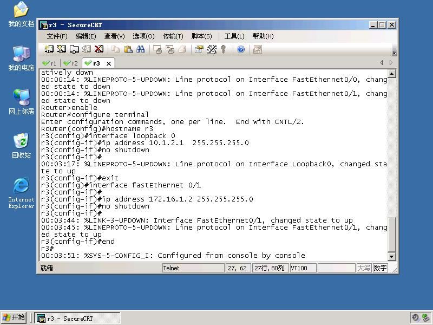This screenshot has height=325, width=433.
Task: Click the Print Selection icon
Action: point(170,49)
